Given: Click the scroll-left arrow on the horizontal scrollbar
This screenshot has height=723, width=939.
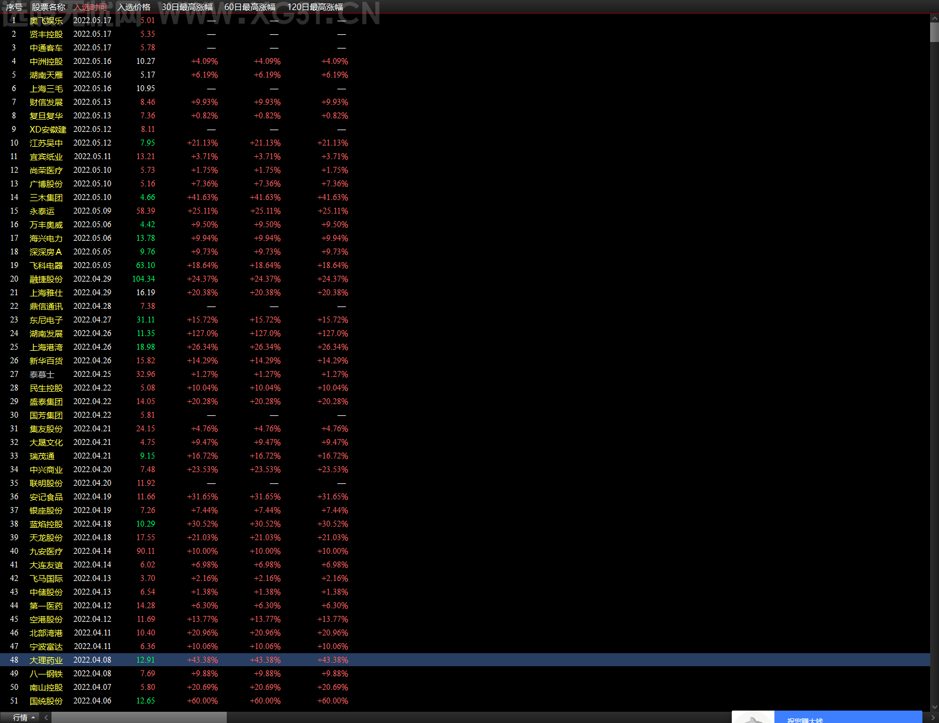Looking at the screenshot, I should (46, 718).
